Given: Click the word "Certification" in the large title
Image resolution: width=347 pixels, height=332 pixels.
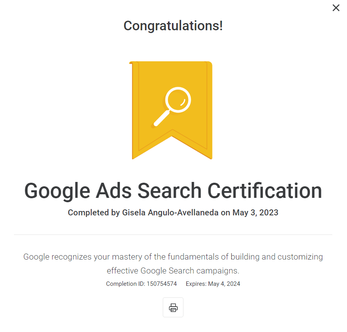Looking at the screenshot, I should (x=265, y=191).
